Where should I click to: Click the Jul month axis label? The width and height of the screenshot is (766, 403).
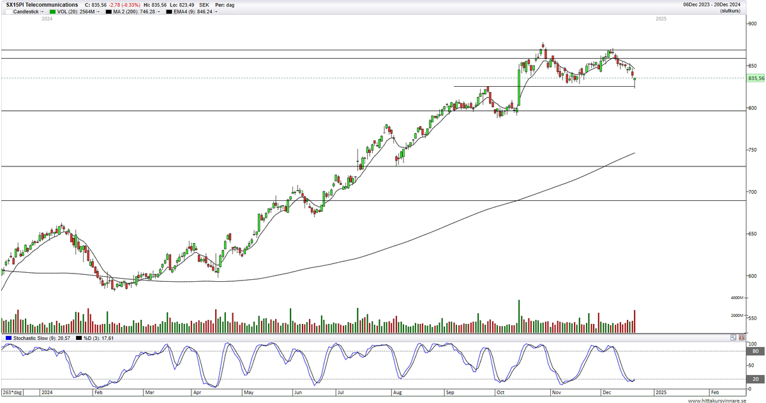[342, 393]
